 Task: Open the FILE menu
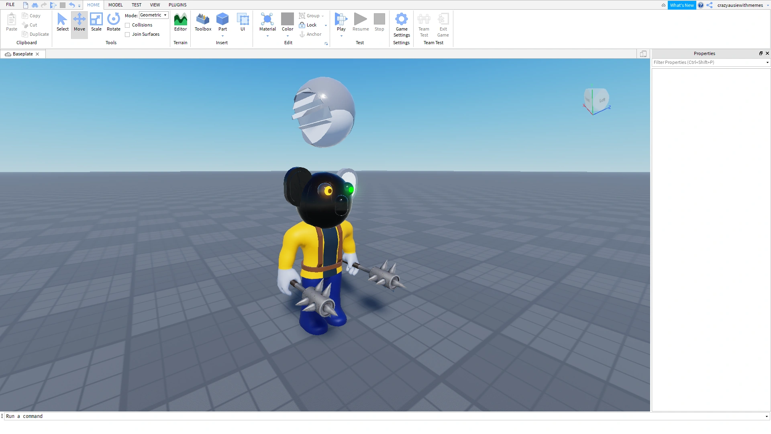tap(10, 5)
